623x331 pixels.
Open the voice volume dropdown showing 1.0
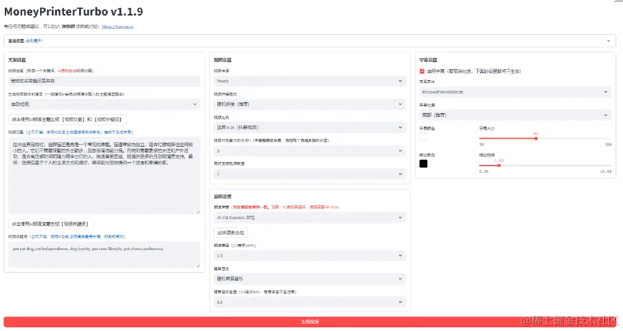[310, 256]
